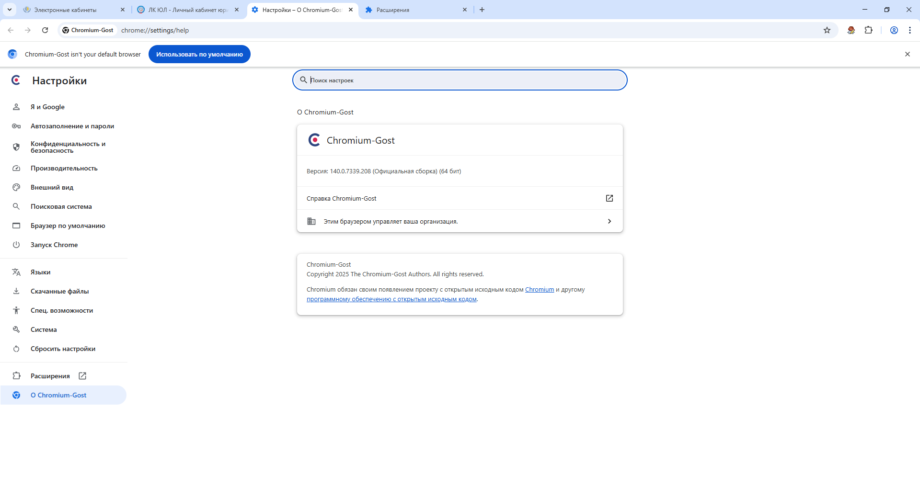Screen dimensions: 920x498
Task: Open Производительность settings section
Action: (64, 168)
